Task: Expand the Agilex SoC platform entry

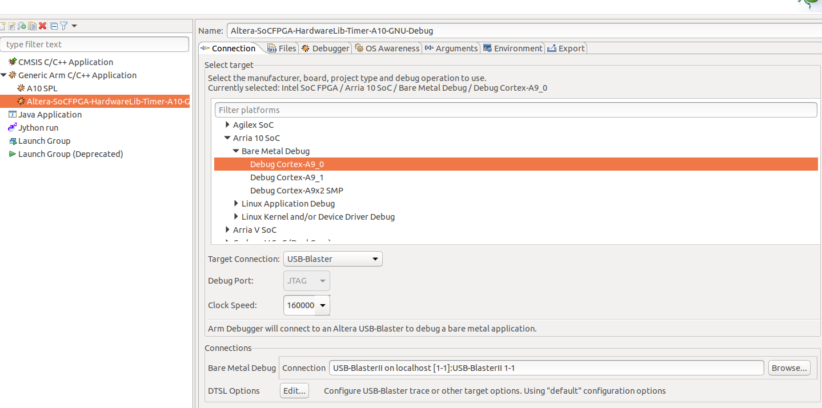Action: (x=227, y=124)
